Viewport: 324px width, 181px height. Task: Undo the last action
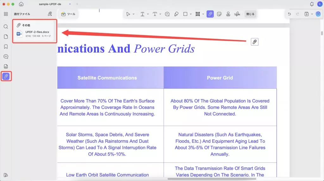(289, 14)
